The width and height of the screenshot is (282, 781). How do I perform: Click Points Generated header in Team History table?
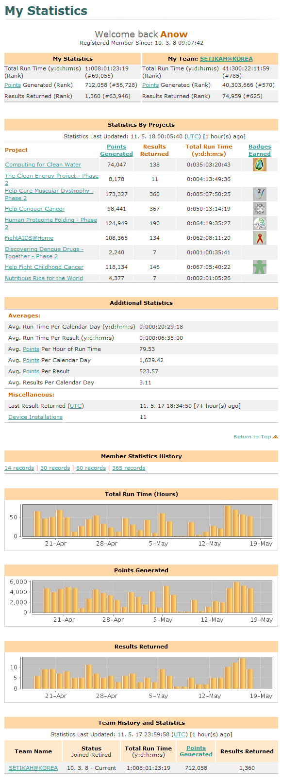(x=196, y=751)
